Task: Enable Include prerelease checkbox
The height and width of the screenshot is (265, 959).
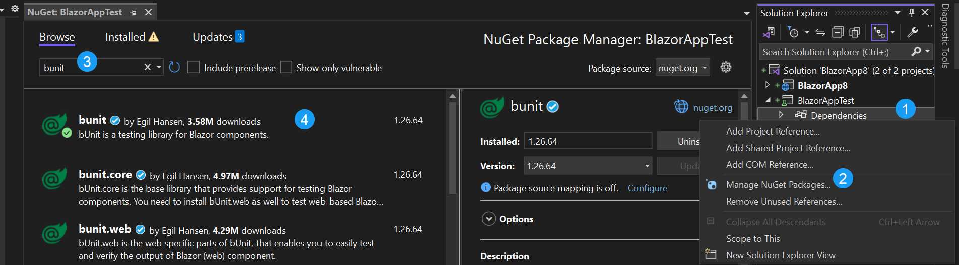Action: (x=194, y=67)
